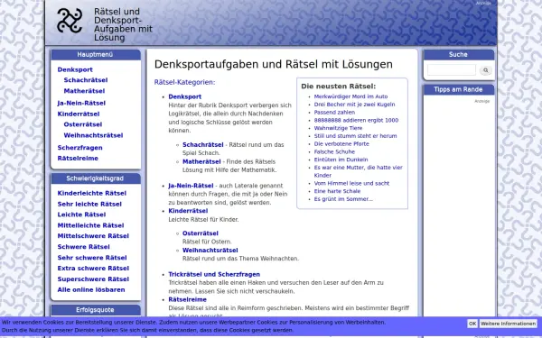The image size is (542, 338).
Task: Open 'Es grünt im Sommer...' puzzle
Action: [x=343, y=199]
